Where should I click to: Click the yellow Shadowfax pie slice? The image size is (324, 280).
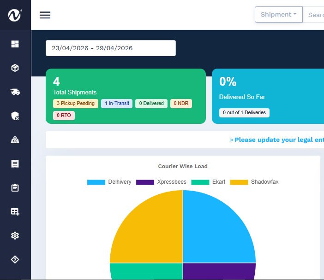(x=153, y=233)
